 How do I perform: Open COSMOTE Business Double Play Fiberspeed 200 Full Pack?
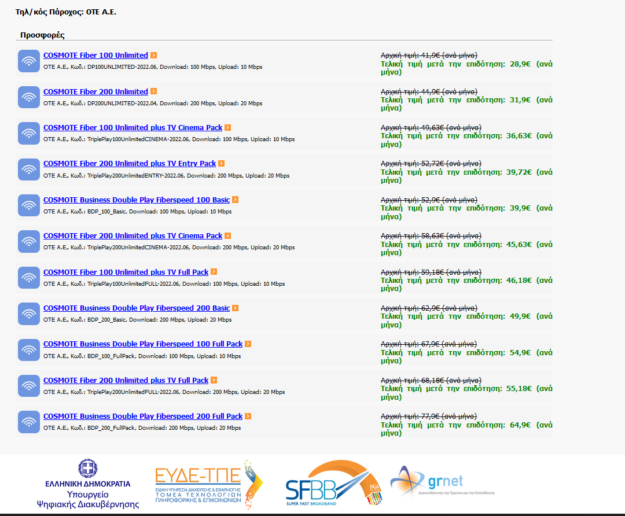143,417
